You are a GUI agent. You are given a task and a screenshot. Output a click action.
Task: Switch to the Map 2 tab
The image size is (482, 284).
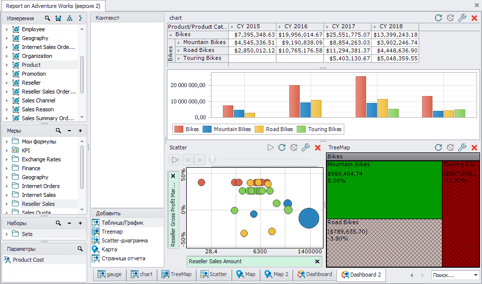point(276,275)
